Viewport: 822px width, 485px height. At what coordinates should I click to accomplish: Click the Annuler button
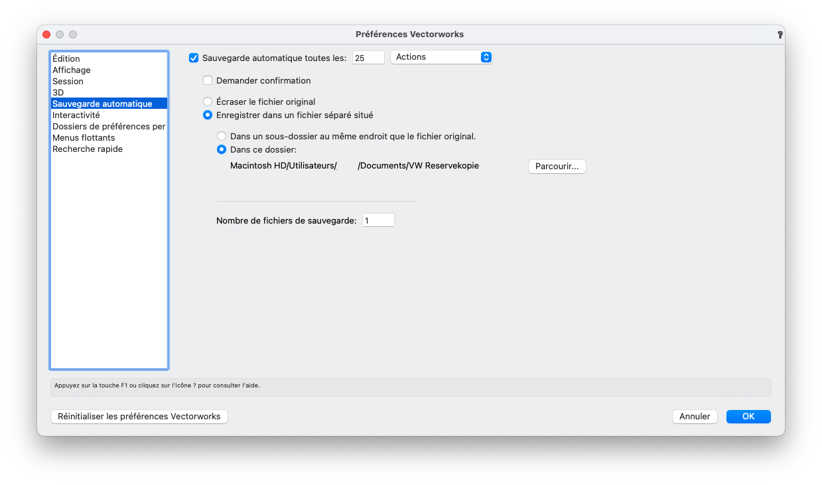click(695, 417)
